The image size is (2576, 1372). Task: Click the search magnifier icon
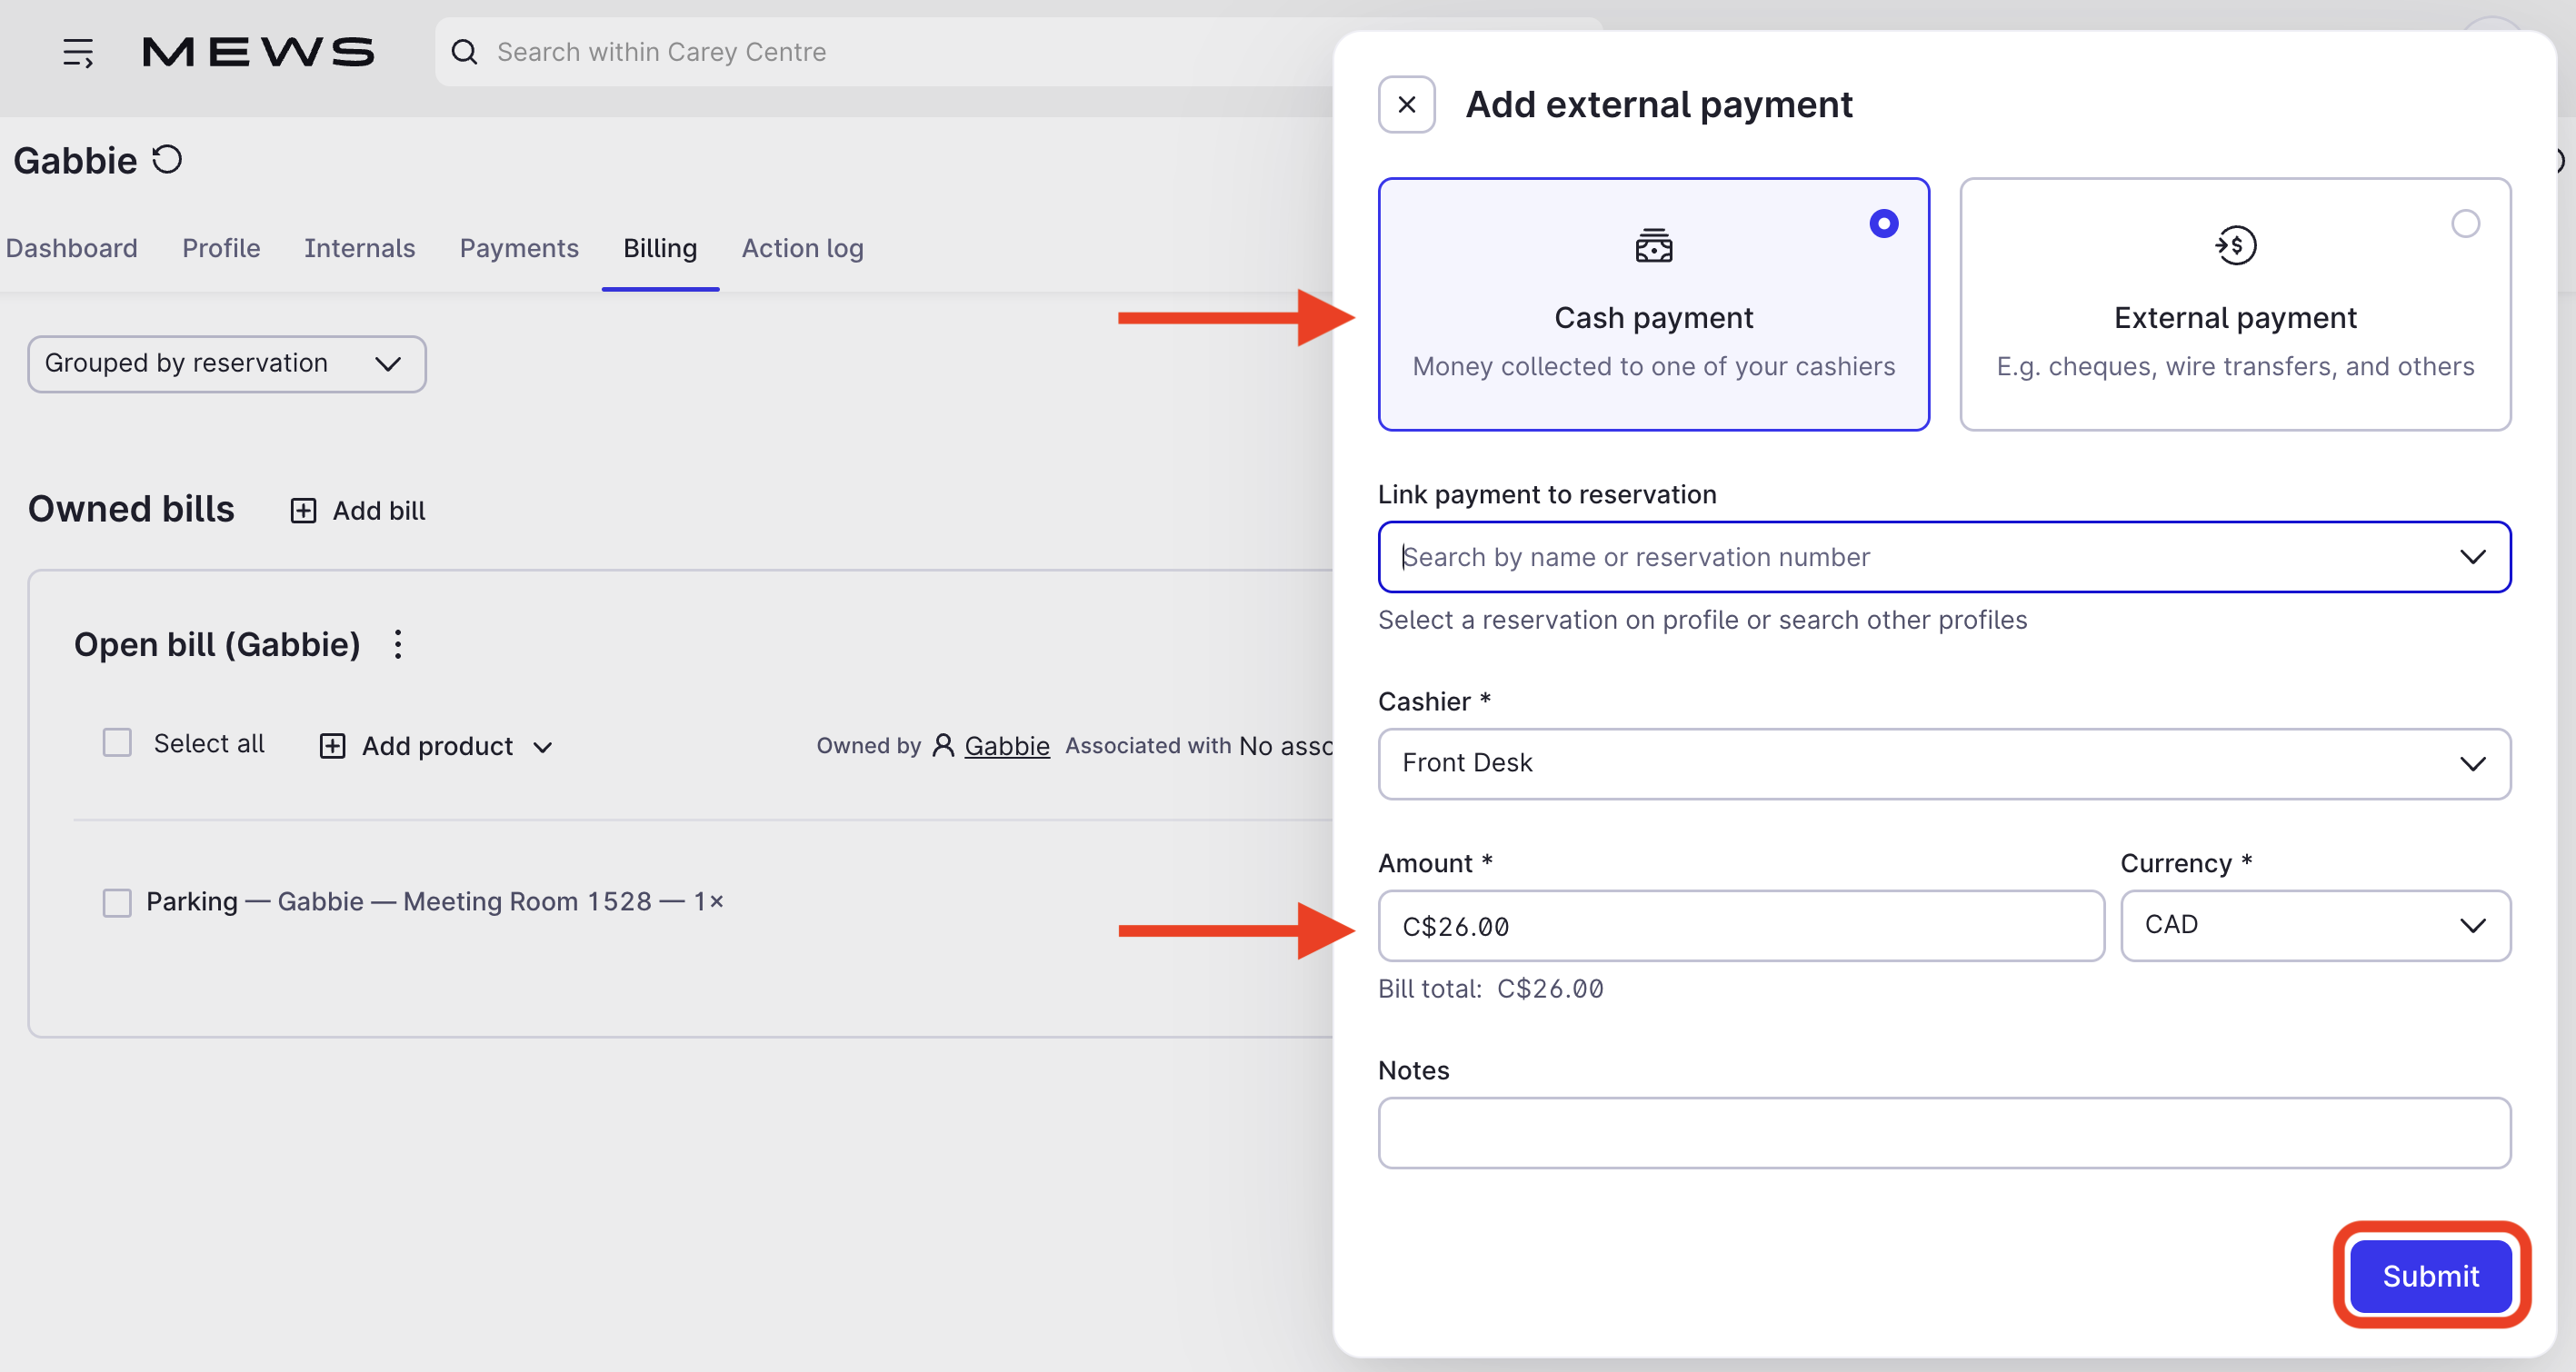464,52
